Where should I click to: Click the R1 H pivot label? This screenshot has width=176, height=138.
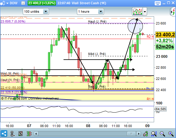click(150, 99)
